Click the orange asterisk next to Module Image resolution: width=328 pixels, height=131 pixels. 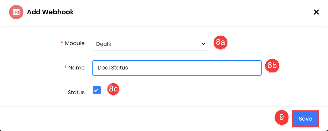click(x=62, y=43)
